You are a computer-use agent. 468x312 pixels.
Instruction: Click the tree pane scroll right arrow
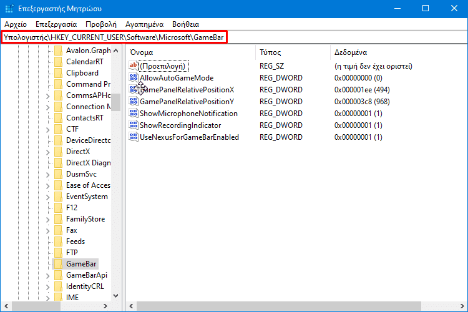click(x=105, y=306)
